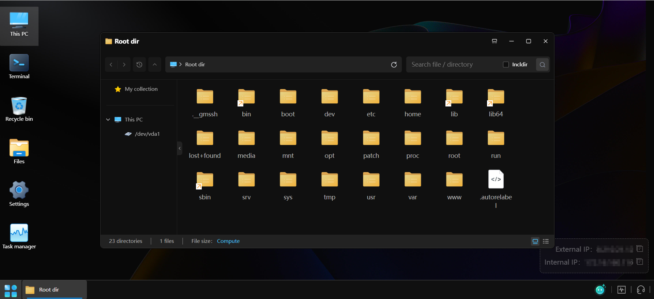Switch to list view layout
This screenshot has width=654, height=299.
point(546,241)
